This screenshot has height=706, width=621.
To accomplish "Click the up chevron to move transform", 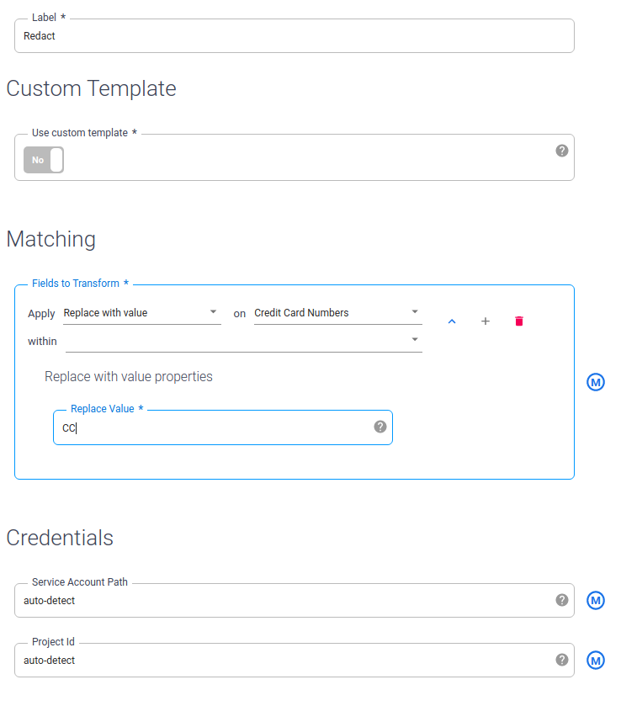I will [x=452, y=321].
